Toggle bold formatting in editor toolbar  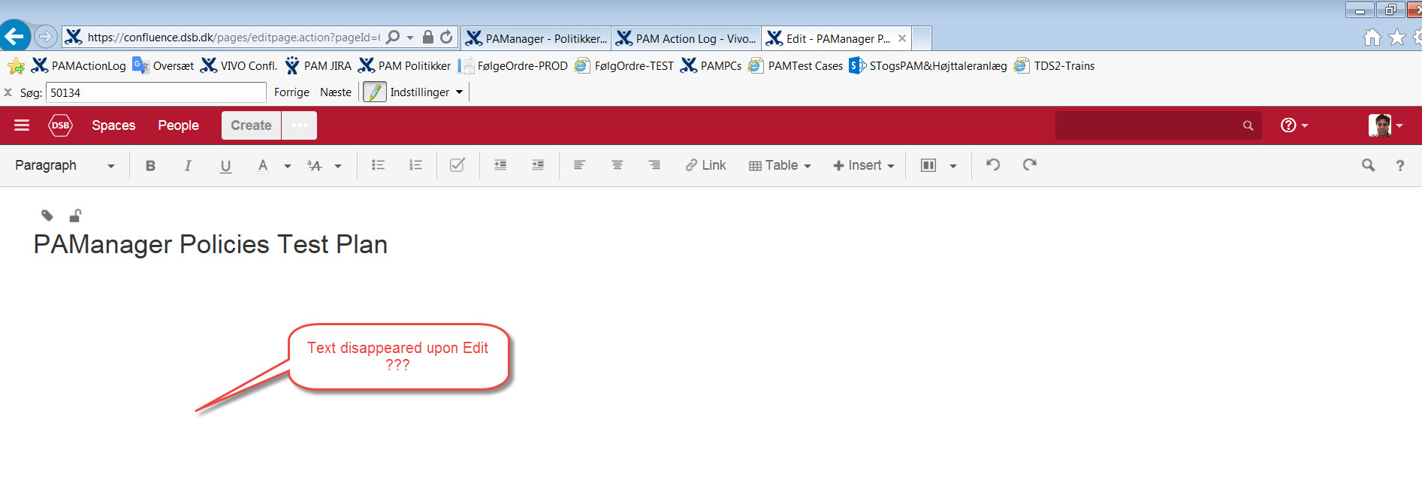point(150,166)
